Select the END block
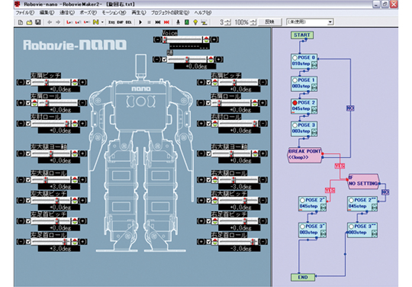Viewport: 412px width, 287px height. coord(302,277)
